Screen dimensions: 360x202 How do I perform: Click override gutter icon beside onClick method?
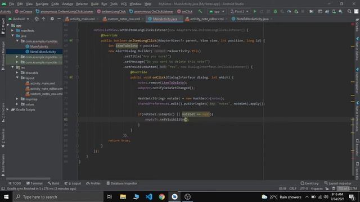pyautogui.click(x=71, y=77)
